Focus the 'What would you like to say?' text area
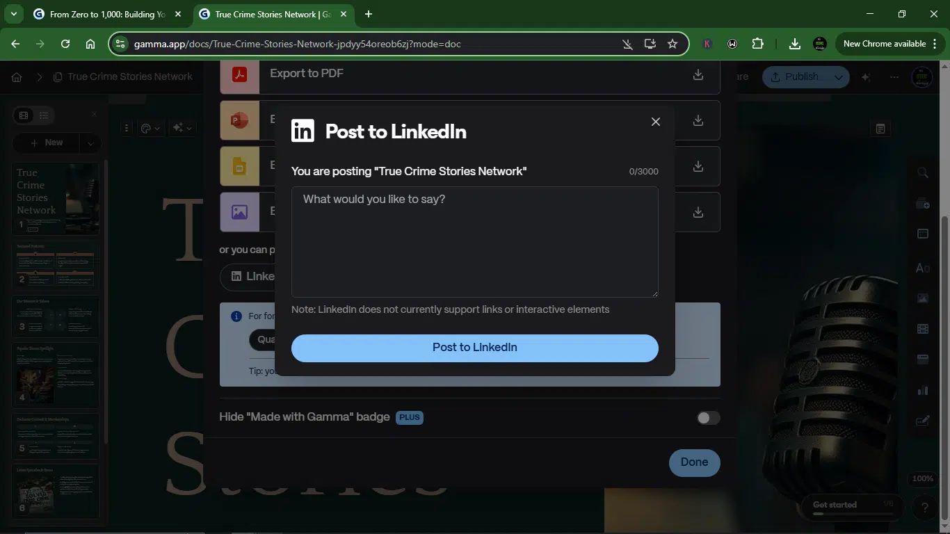950x534 pixels. click(474, 241)
